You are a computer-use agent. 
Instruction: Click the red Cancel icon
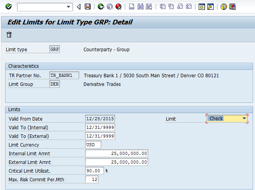pos(118,7)
